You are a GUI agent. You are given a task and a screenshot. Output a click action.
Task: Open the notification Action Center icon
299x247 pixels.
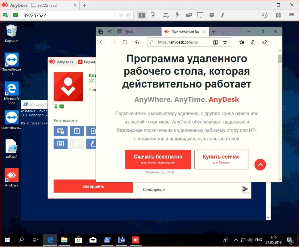(290, 240)
